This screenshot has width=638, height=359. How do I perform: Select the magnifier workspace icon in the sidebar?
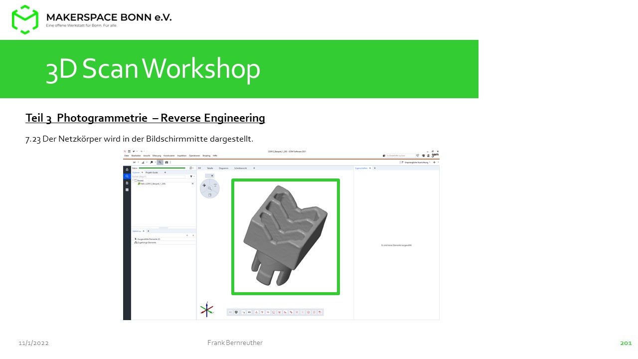click(127, 176)
